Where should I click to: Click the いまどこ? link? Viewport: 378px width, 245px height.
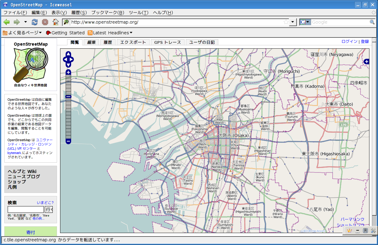pos(45,203)
